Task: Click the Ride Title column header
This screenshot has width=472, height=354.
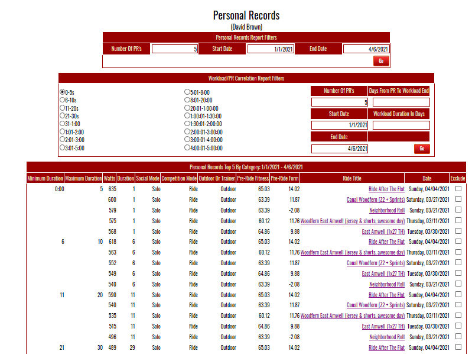Action: point(352,178)
